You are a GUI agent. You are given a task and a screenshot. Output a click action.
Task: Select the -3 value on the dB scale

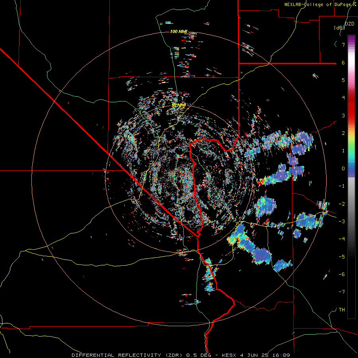click(342, 222)
